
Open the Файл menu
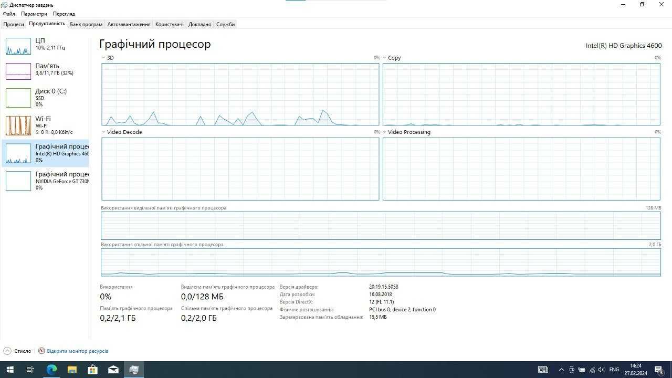click(9, 14)
